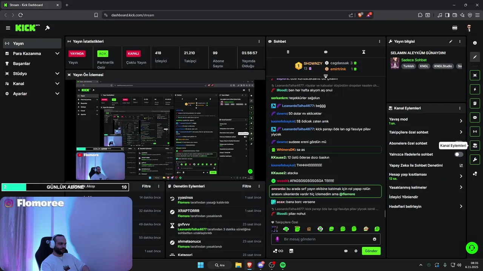The width and height of the screenshot is (483, 271).
Task: Click the notes page icon in the right sidebar
Action: (475, 103)
